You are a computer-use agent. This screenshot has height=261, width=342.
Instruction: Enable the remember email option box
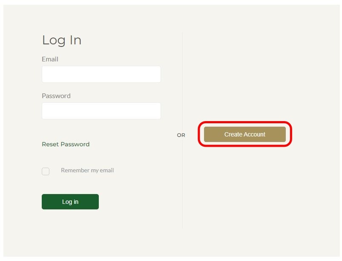click(x=46, y=171)
